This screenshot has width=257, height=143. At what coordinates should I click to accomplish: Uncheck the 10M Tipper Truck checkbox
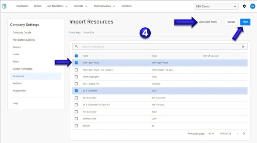[76, 63]
